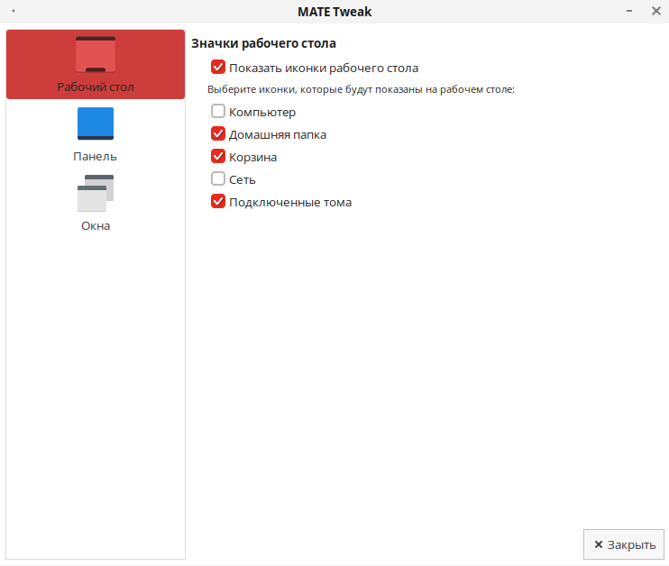669x566 pixels.
Task: Click the MATE Tweak title text
Action: 334,12
